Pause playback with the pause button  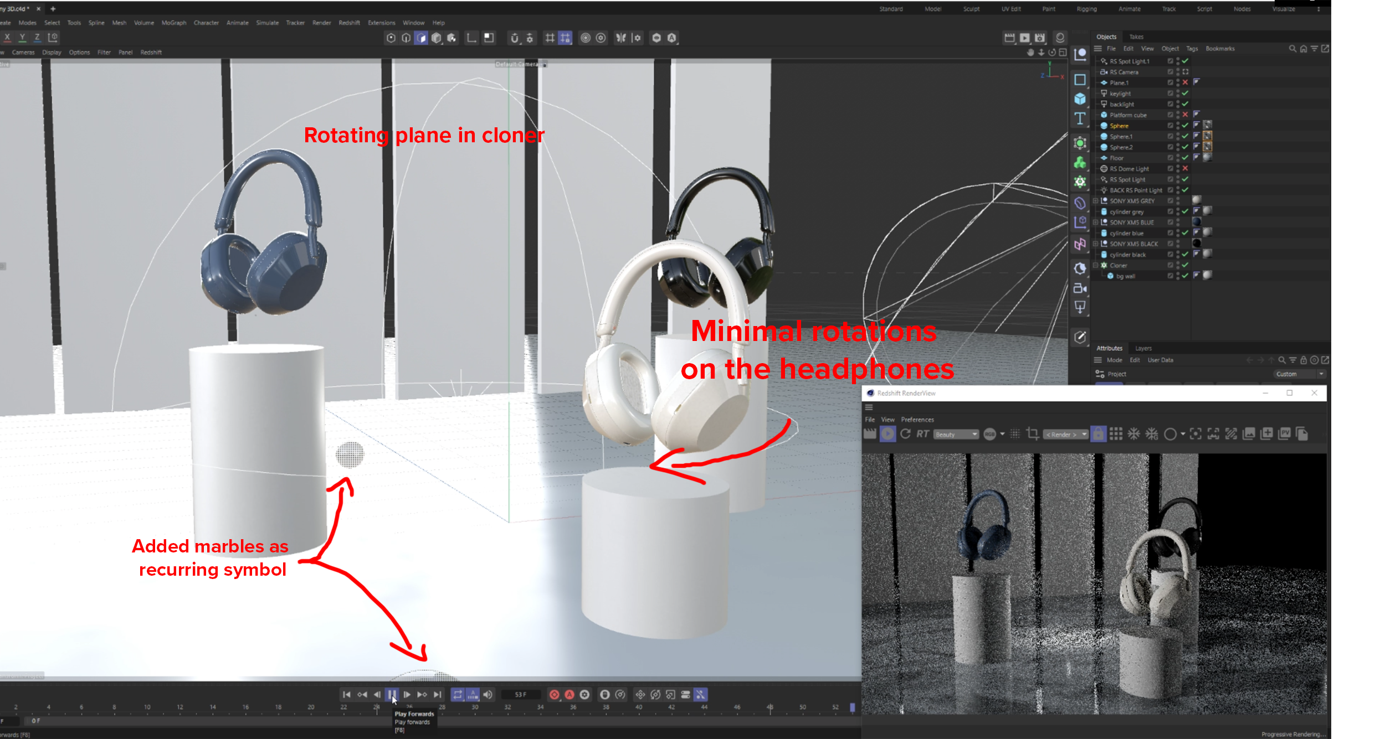pos(392,694)
